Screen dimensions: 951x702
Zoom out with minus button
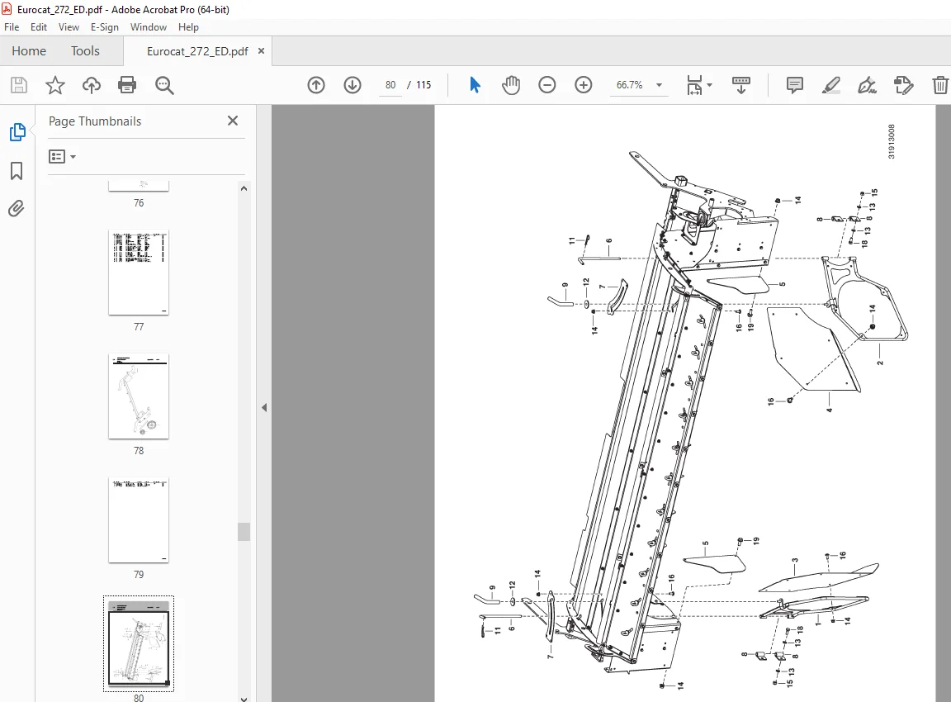coord(547,85)
